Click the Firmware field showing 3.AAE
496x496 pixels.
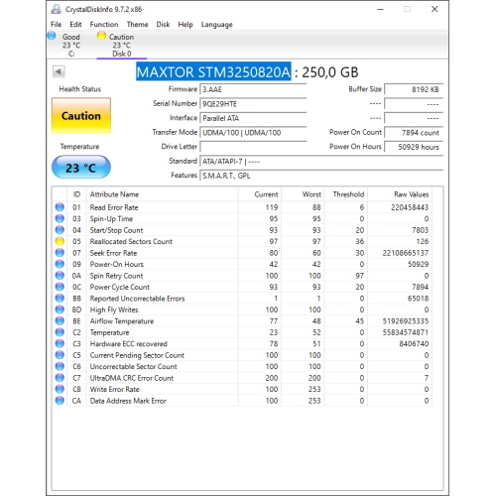pos(253,89)
